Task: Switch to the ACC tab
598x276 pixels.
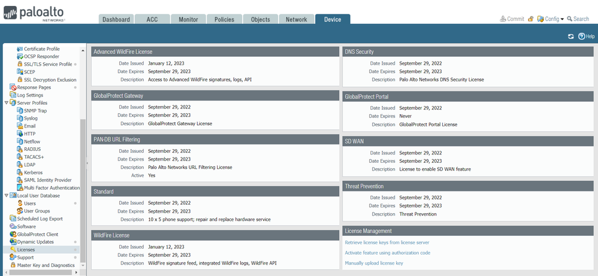Action: (152, 19)
